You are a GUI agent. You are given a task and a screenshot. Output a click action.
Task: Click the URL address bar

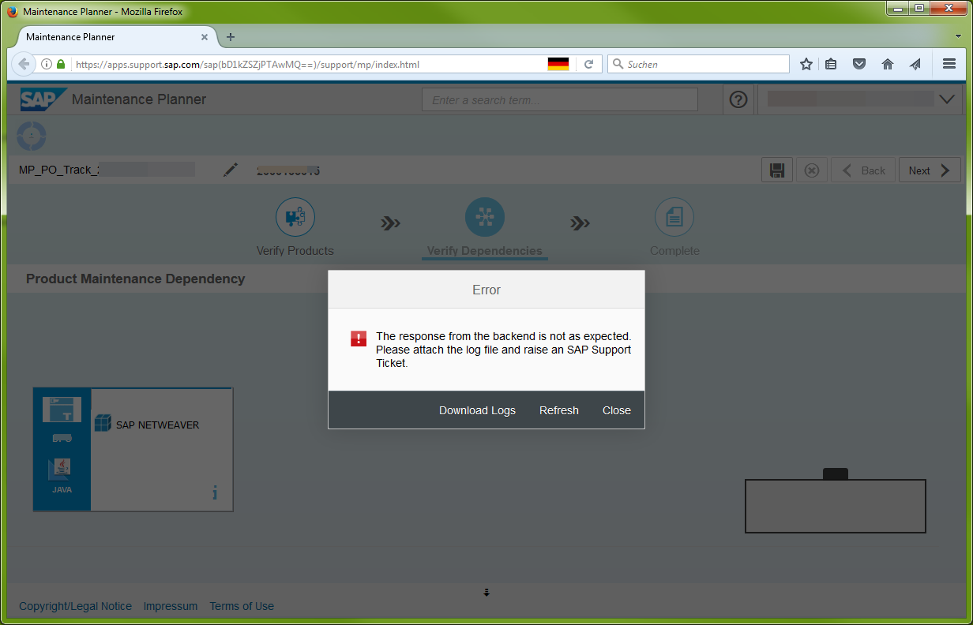(x=308, y=64)
